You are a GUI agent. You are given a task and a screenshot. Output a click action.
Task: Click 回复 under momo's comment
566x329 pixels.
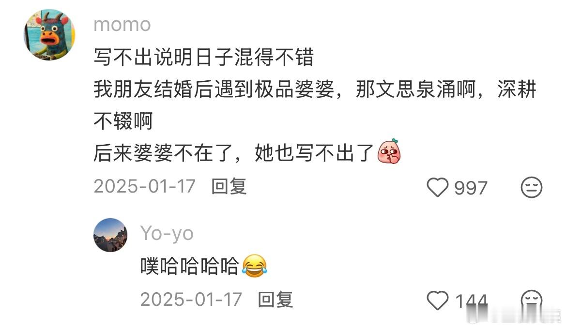(x=229, y=186)
